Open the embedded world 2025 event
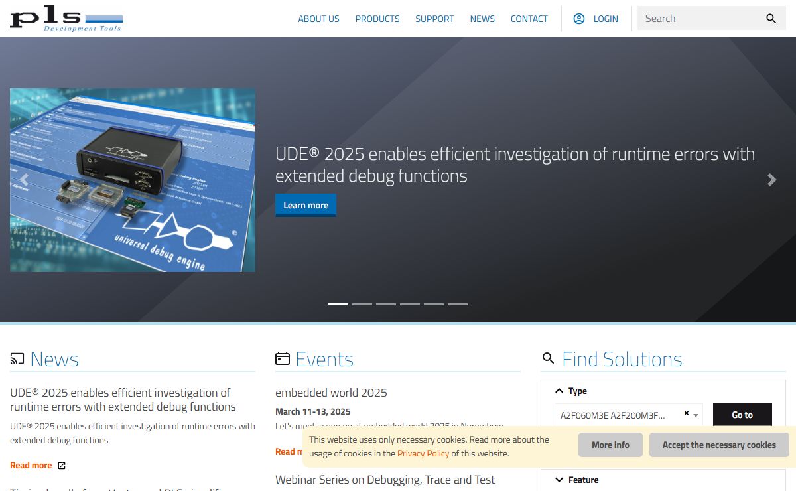796x491 pixels. [x=331, y=393]
